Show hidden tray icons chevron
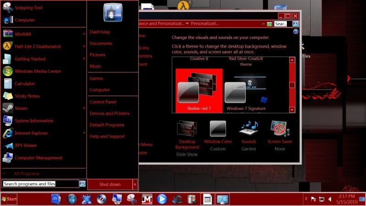Viewport: 366px width, 206px height. (306, 199)
